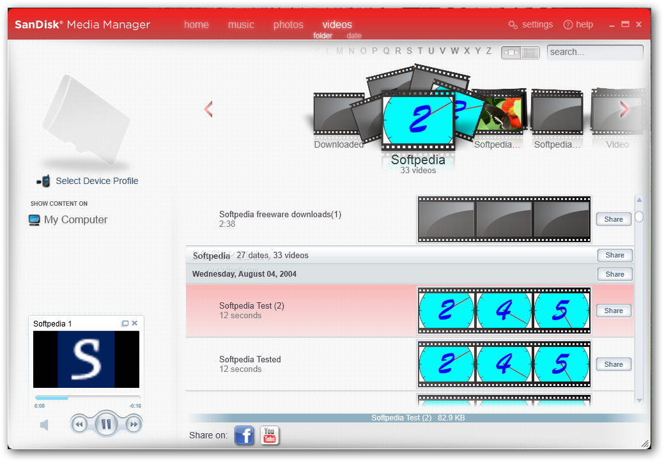The height and width of the screenshot is (462, 664).
Task: Select the Softpedia freeware downloads(1) row
Action: (410, 219)
